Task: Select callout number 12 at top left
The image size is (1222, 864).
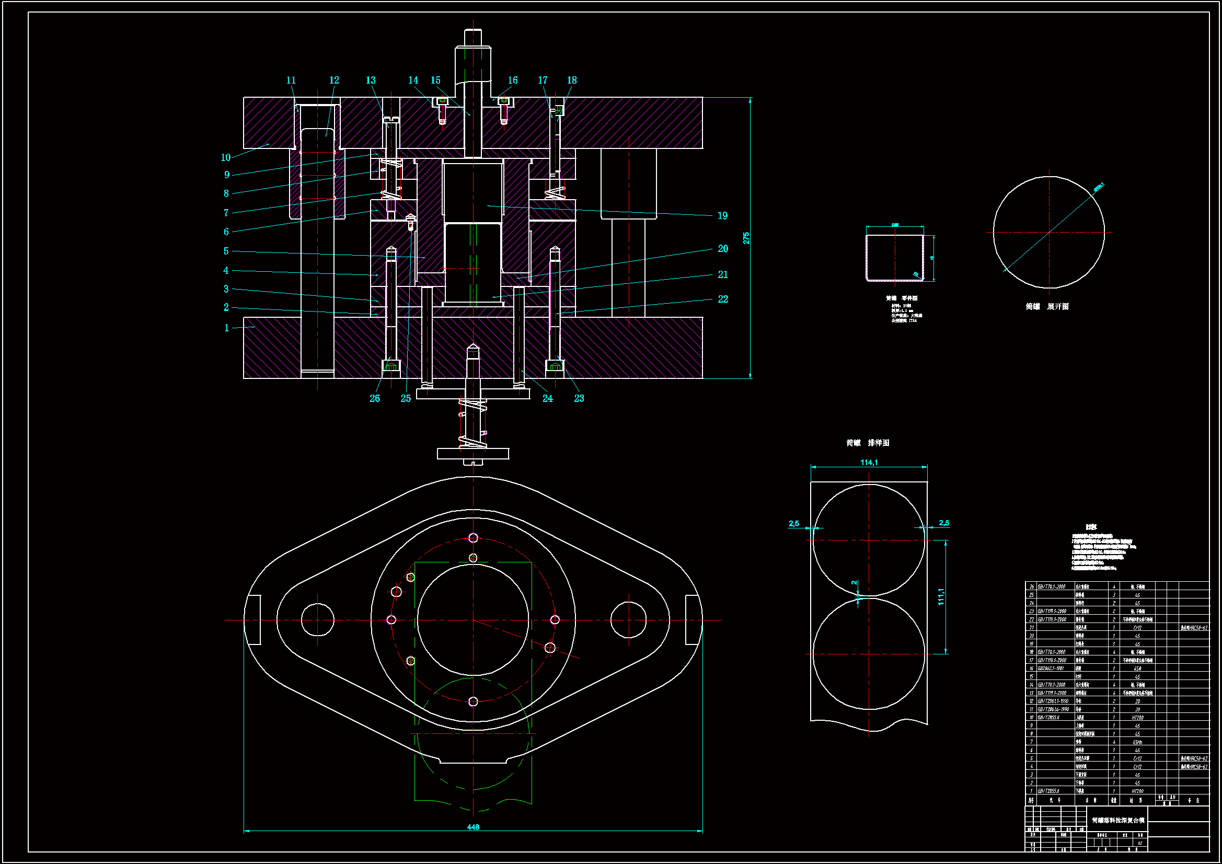Action: coord(333,80)
